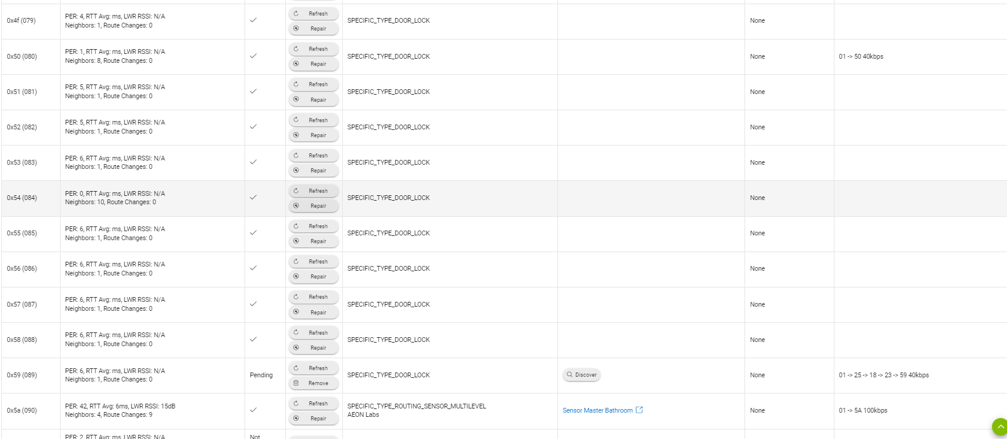Image resolution: width=1007 pixels, height=439 pixels.
Task: Click refresh icon for node 0x5a (090)
Action: pyautogui.click(x=296, y=404)
